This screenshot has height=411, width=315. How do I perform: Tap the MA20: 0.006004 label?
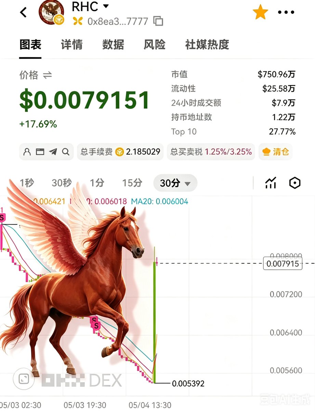[x=159, y=202]
